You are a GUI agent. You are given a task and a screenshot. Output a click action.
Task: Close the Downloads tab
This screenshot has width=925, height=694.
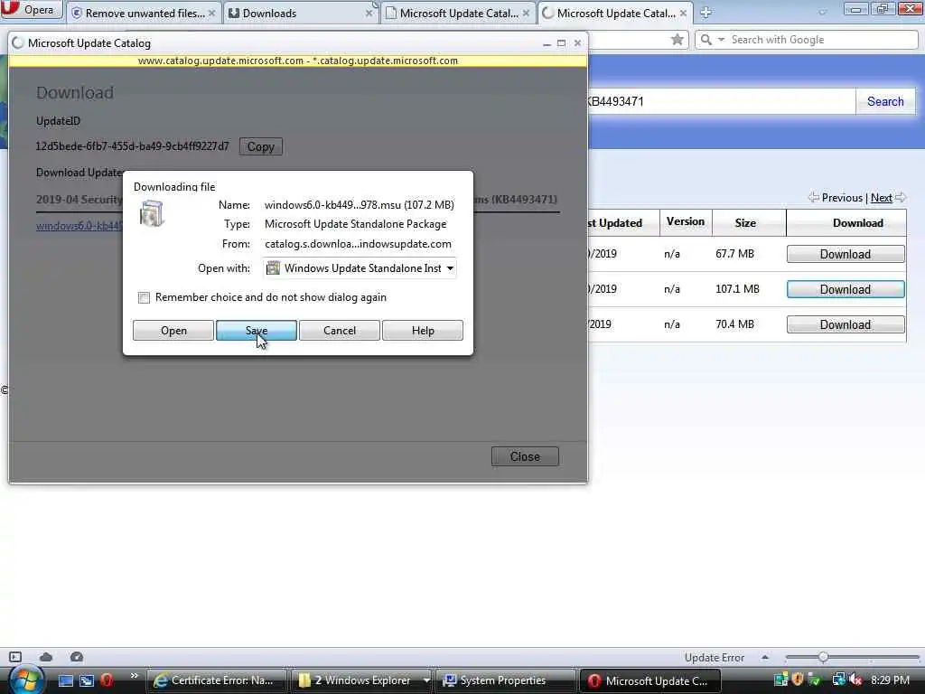tap(369, 13)
